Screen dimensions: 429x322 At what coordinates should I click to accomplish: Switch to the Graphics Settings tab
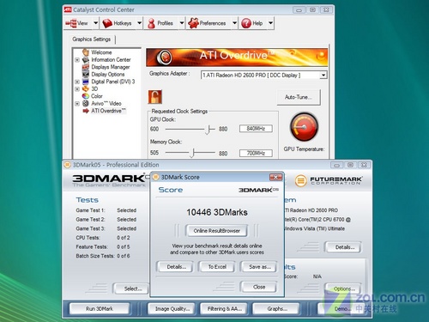point(92,39)
